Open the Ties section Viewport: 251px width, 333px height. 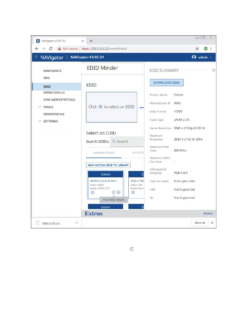(47, 78)
